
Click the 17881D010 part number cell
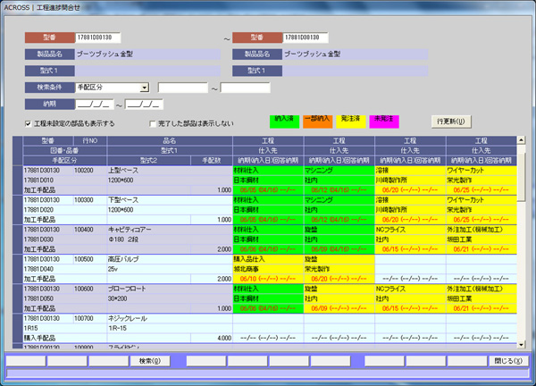point(65,180)
